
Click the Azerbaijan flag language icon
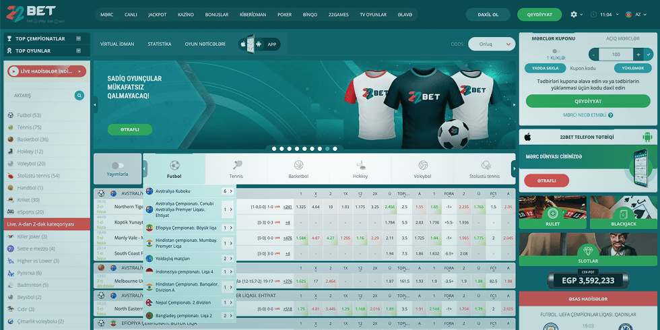pyautogui.click(x=629, y=14)
